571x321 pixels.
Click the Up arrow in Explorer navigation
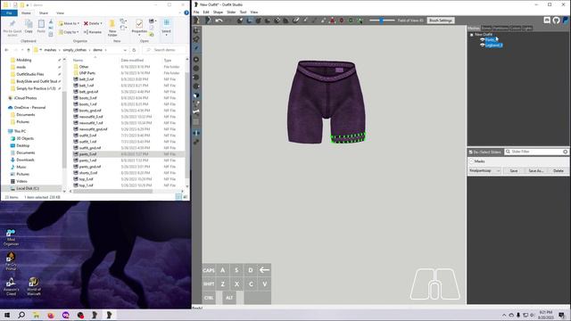[29, 50]
